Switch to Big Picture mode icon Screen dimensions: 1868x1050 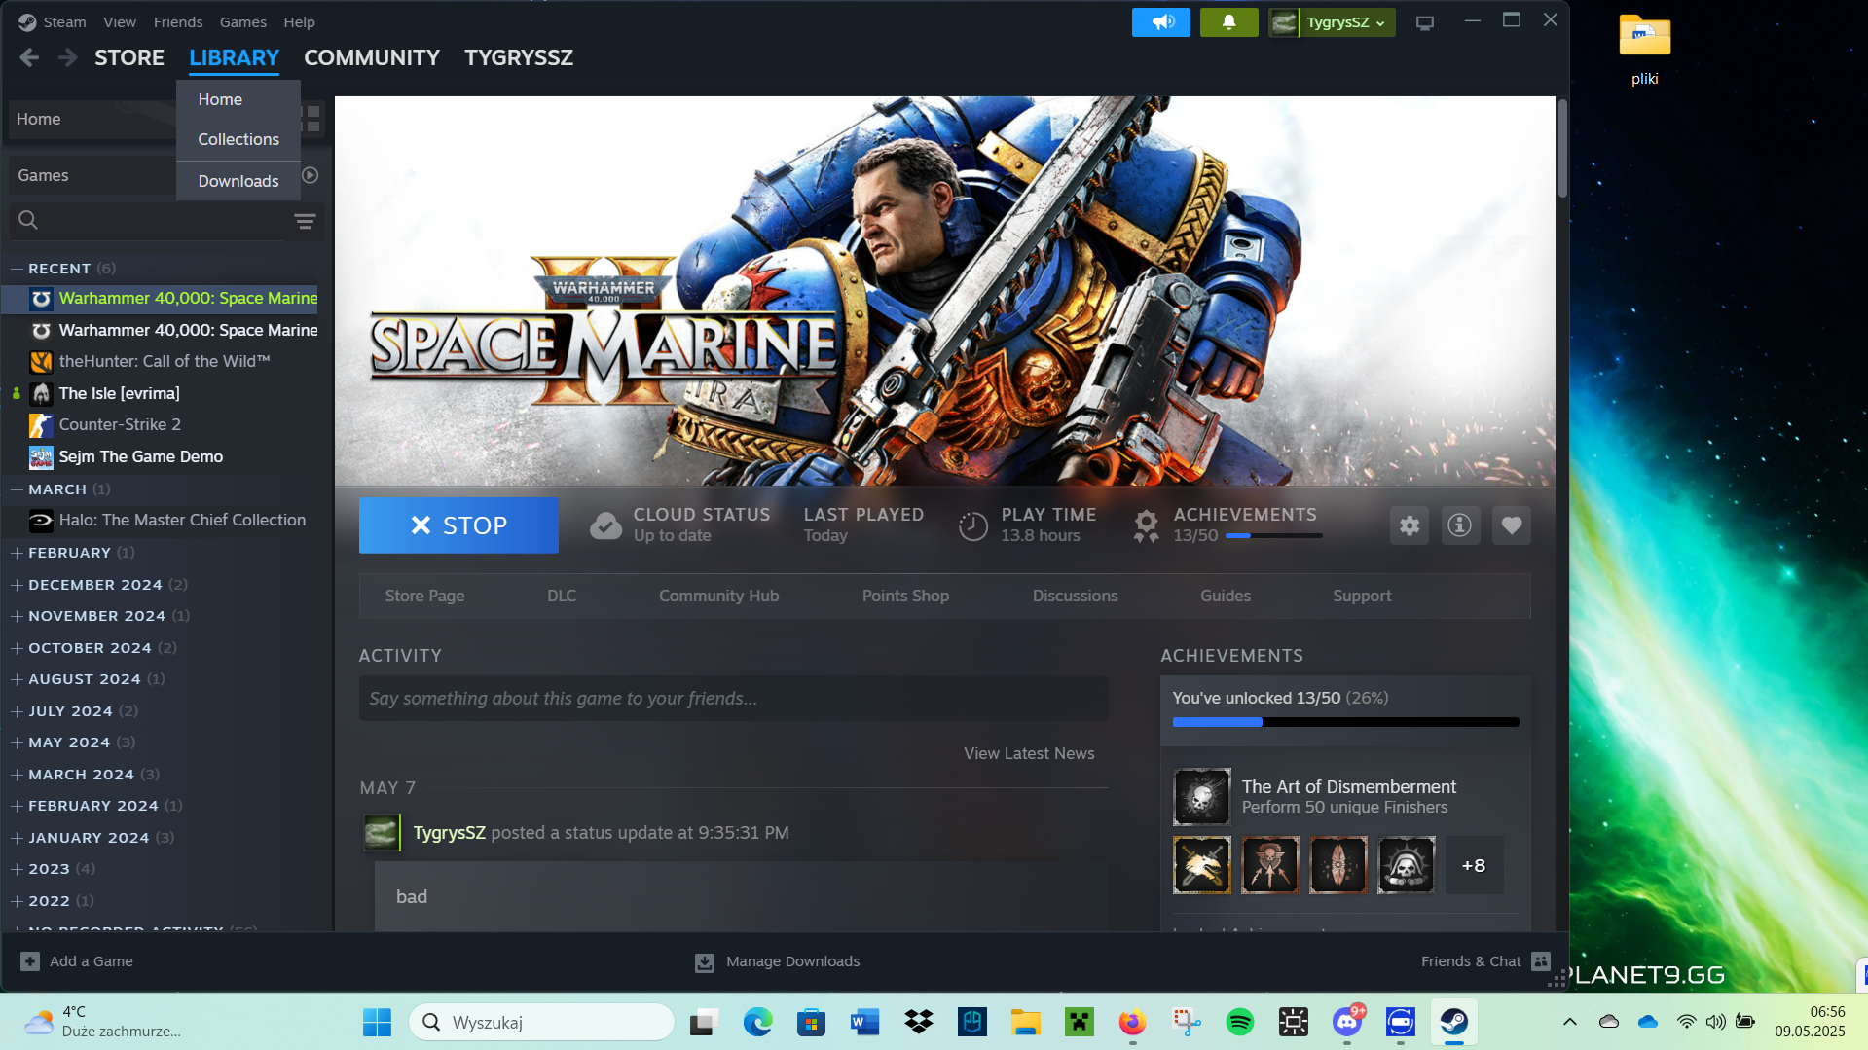coord(1424,22)
